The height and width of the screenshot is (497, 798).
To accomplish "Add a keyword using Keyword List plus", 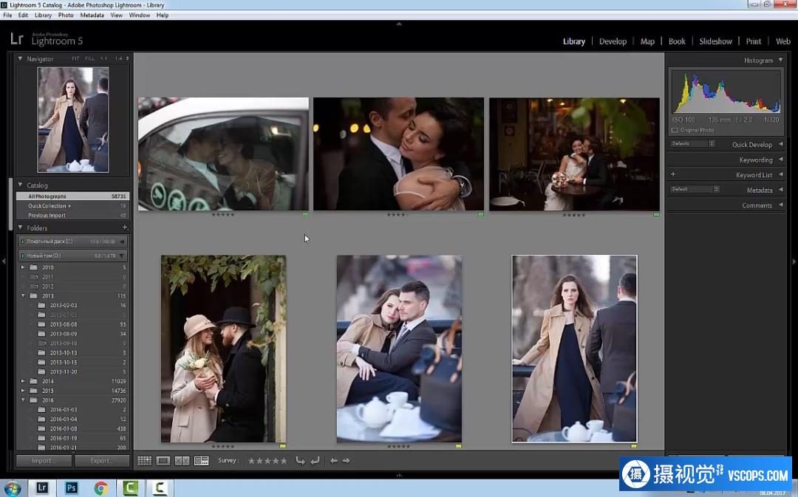I will point(672,174).
